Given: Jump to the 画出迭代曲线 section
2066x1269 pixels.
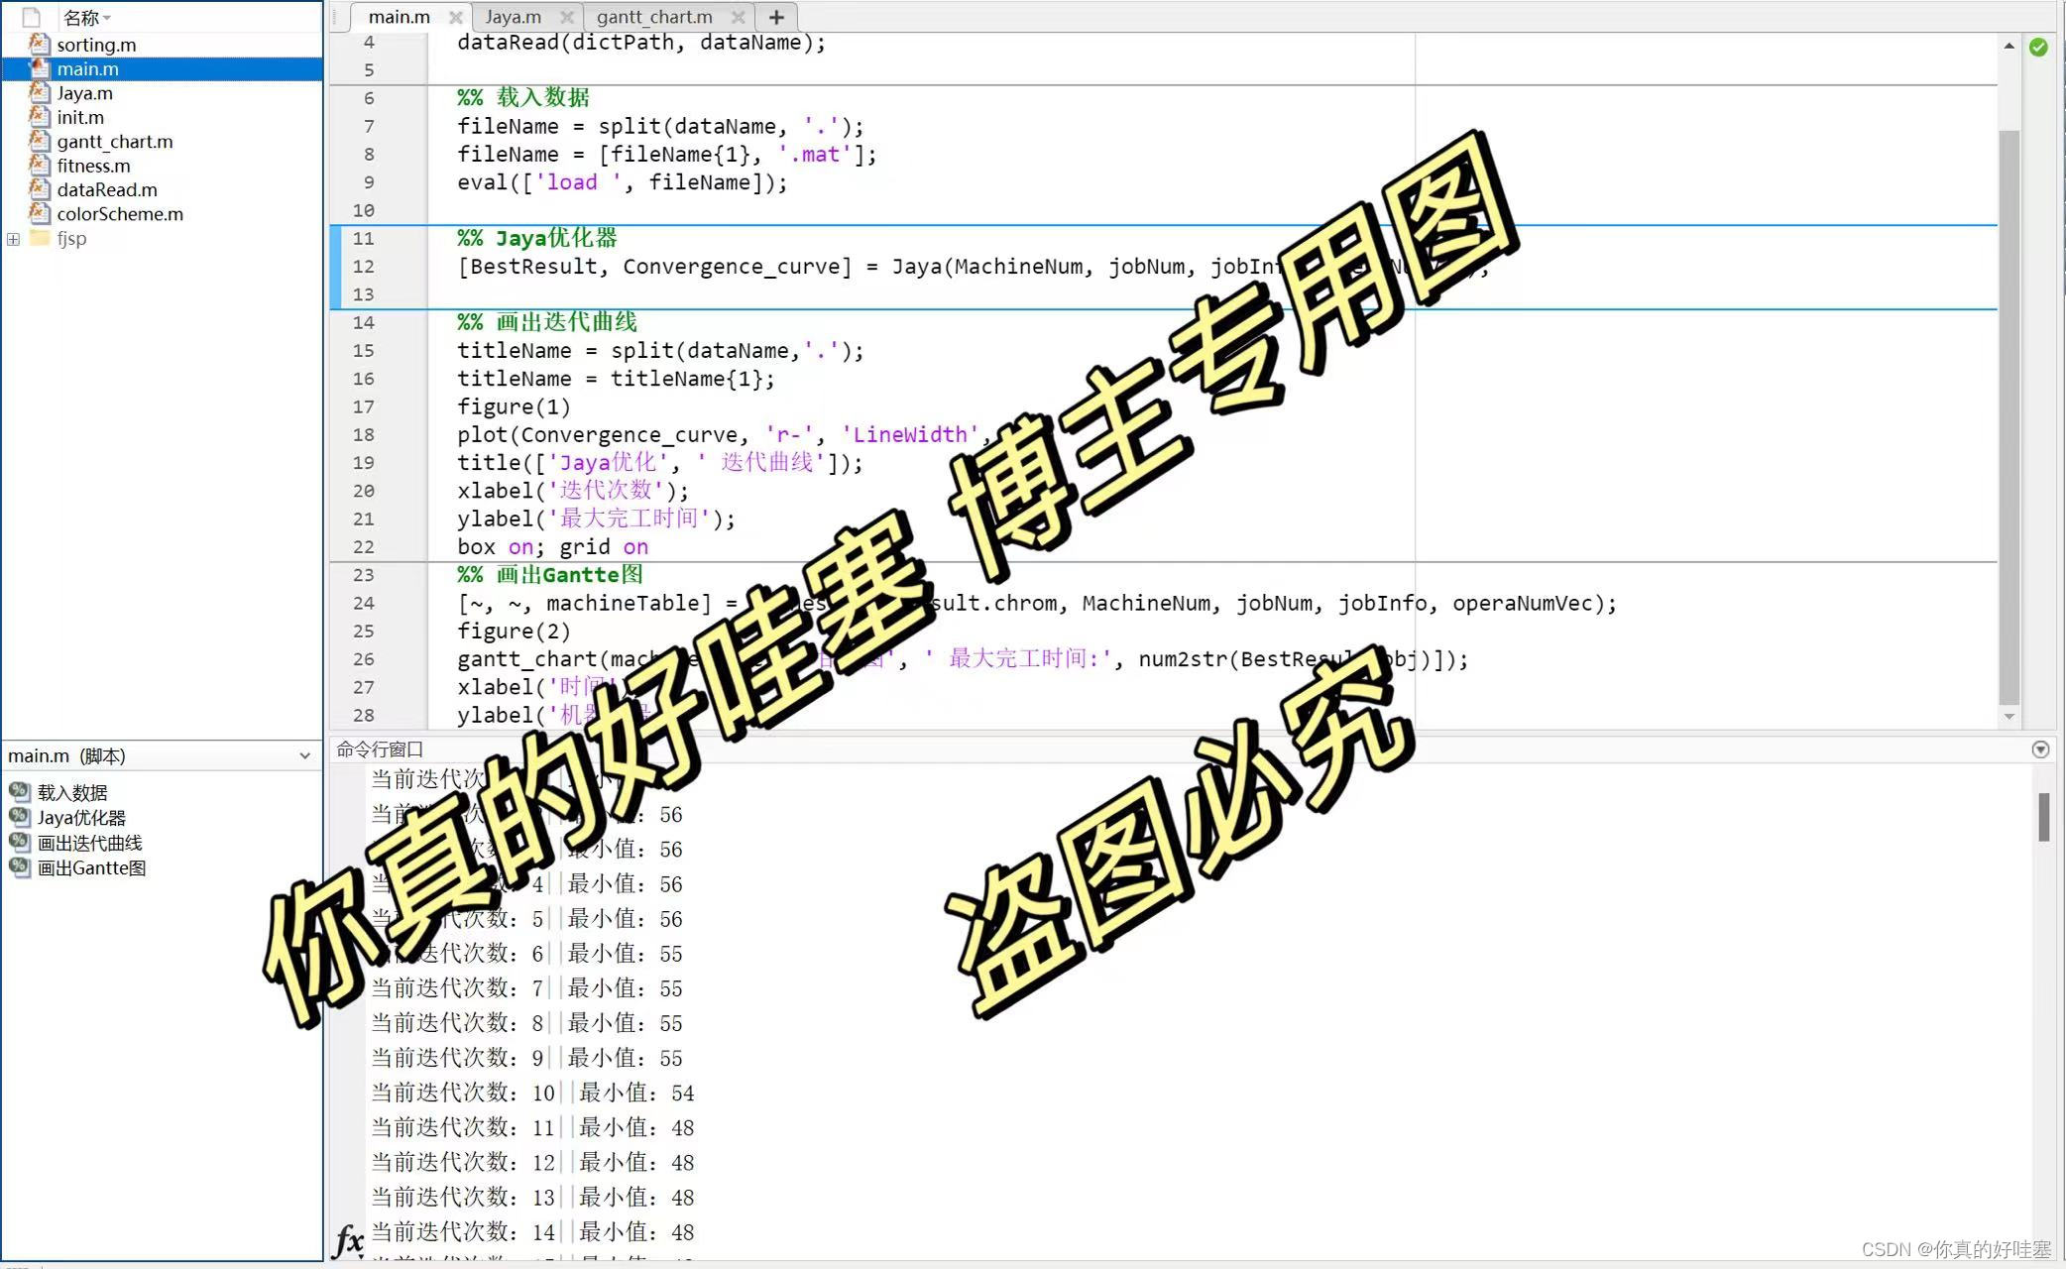Looking at the screenshot, I should [90, 843].
